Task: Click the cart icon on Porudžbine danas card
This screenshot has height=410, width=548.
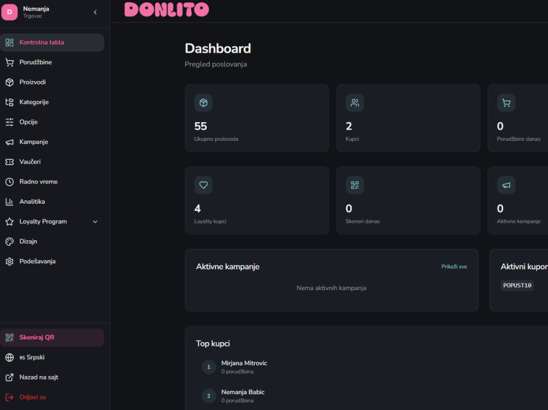Action: [x=506, y=103]
